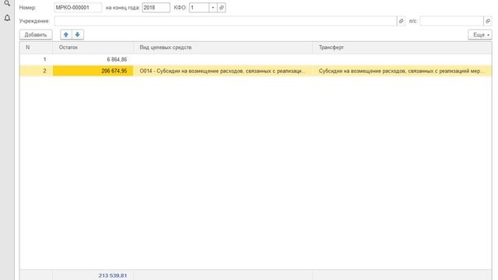Open the notifications bell icon

click(x=7, y=18)
